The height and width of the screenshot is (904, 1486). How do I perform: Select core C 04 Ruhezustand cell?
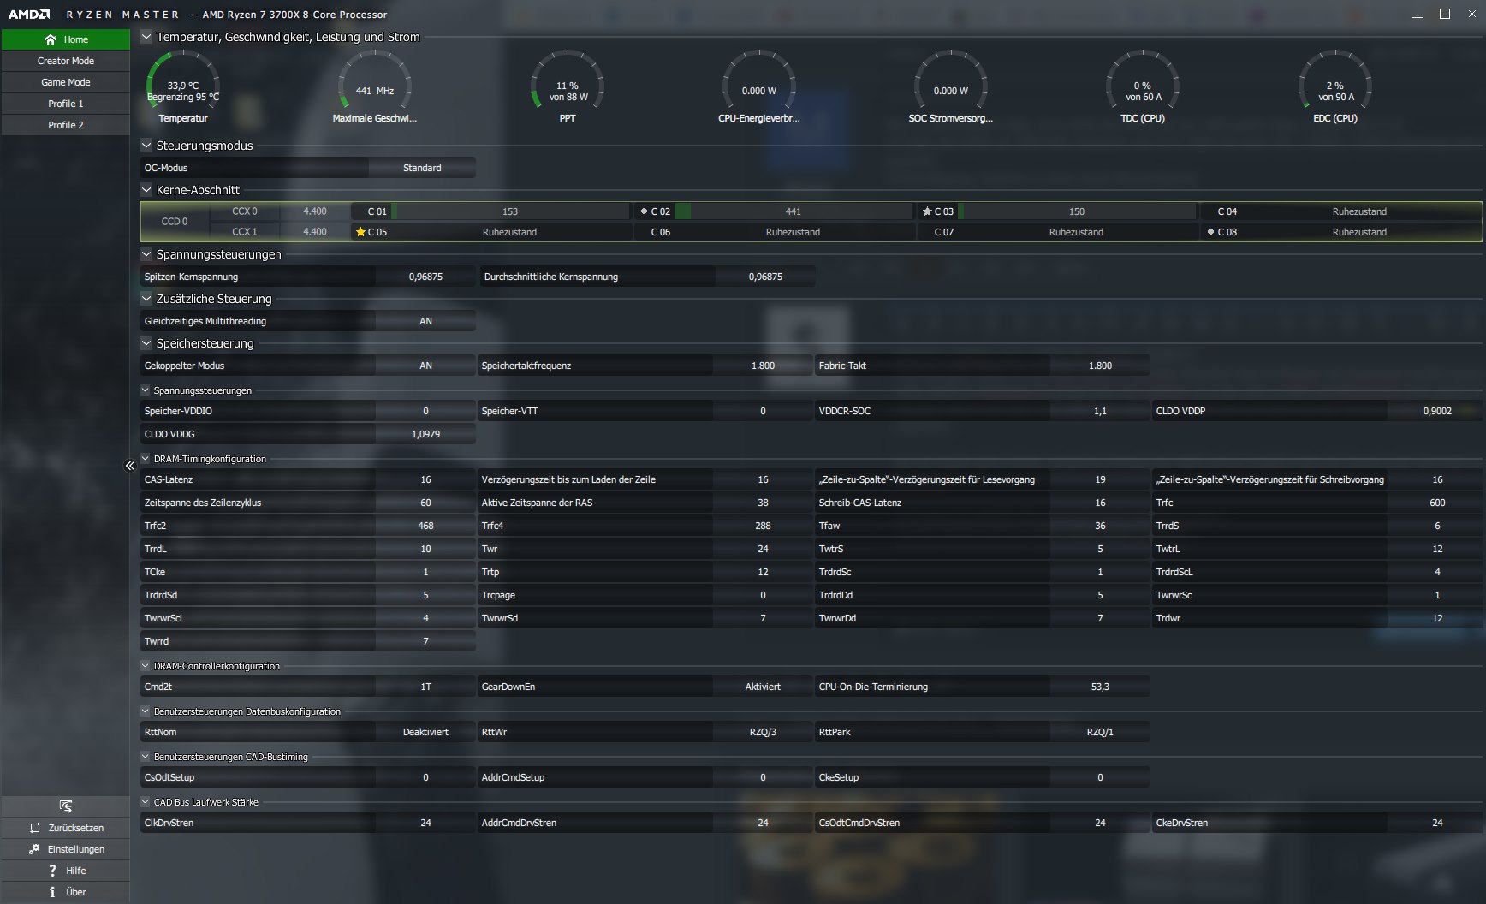click(x=1359, y=211)
